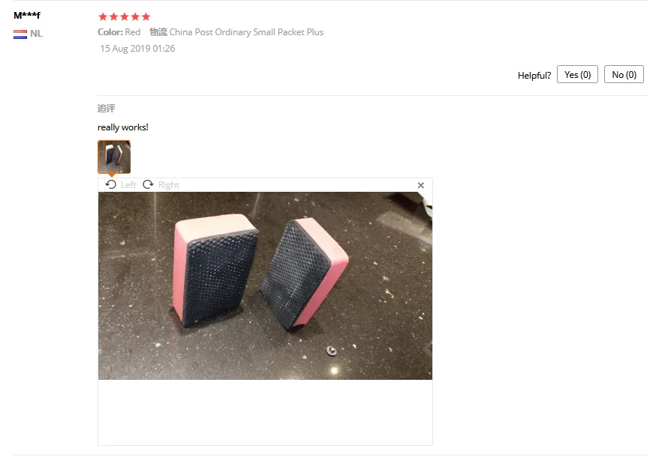659x457 pixels.
Task: Click the 追评 follow-up review label
Action: click(107, 109)
